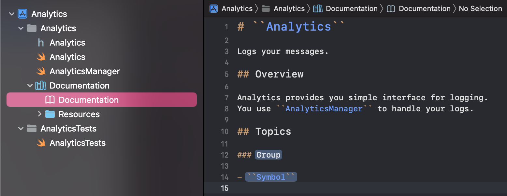Select the Group placeholder token
Viewport: 507px width, 196px height.
268,155
